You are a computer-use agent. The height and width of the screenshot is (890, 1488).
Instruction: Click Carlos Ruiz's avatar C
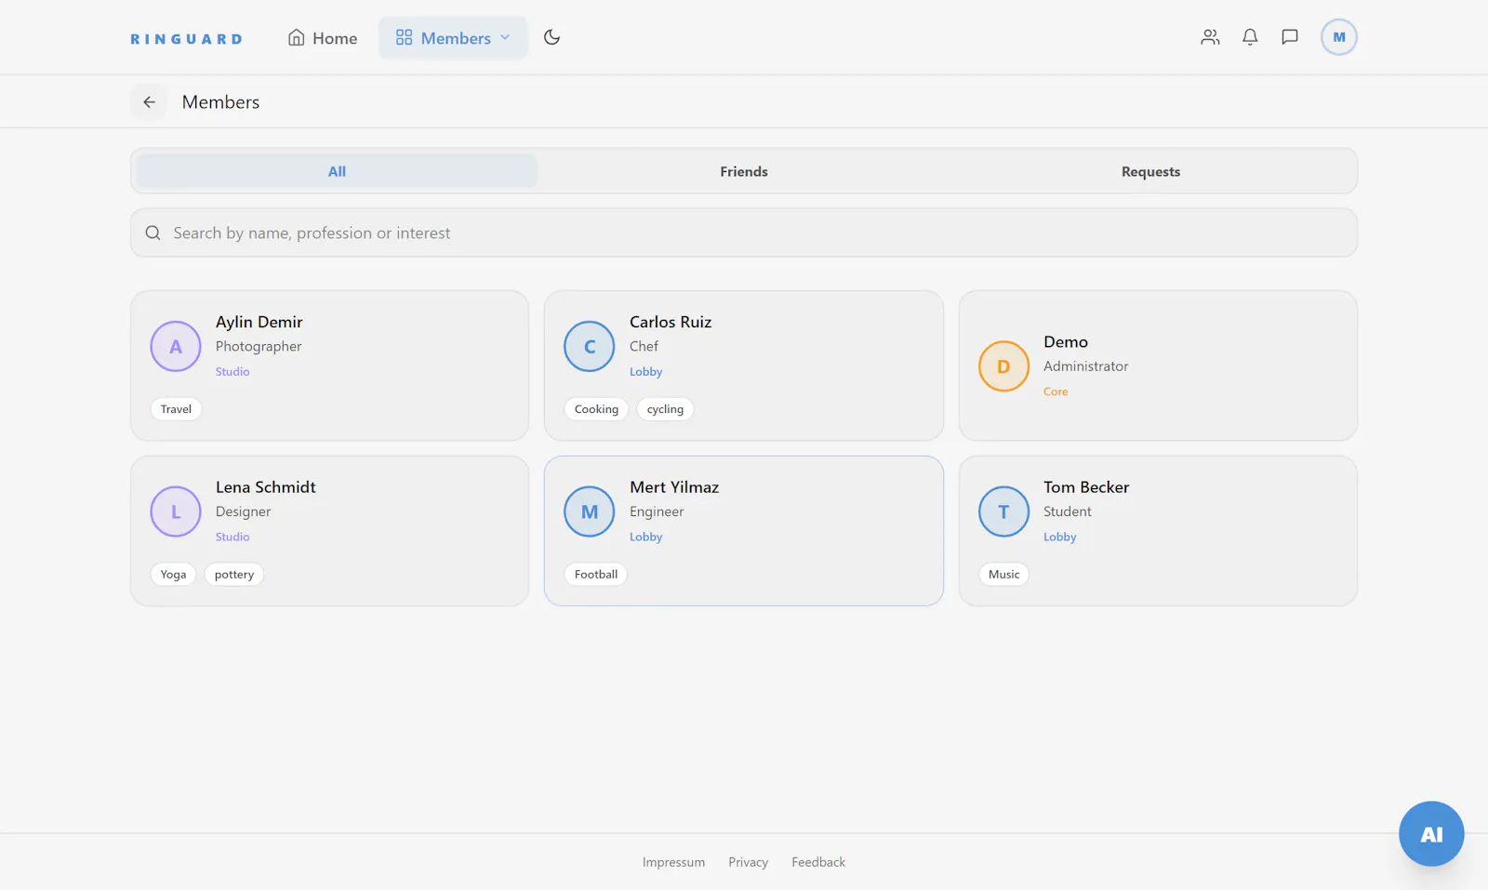coord(590,346)
